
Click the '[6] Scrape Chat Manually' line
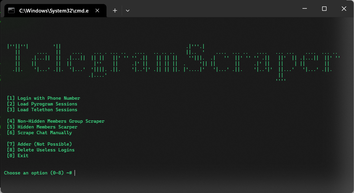point(40,132)
